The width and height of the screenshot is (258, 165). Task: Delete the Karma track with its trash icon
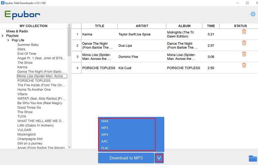click(244, 32)
